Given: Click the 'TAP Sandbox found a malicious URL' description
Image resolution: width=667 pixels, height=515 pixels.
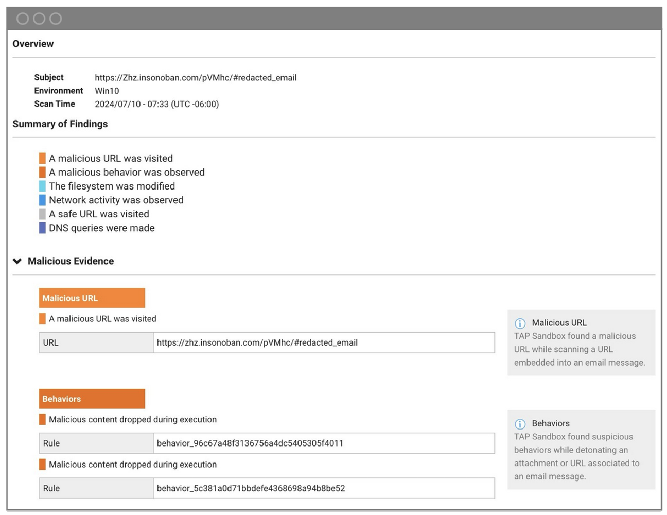Looking at the screenshot, I should pos(580,349).
